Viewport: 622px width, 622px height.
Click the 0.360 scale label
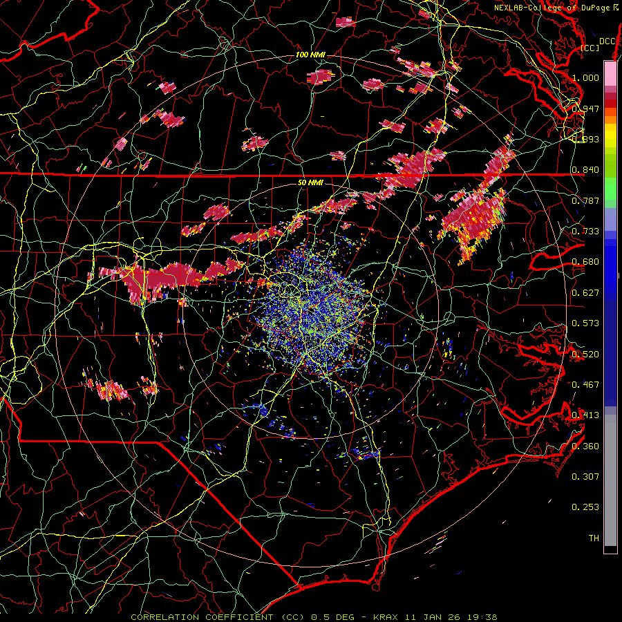[585, 446]
